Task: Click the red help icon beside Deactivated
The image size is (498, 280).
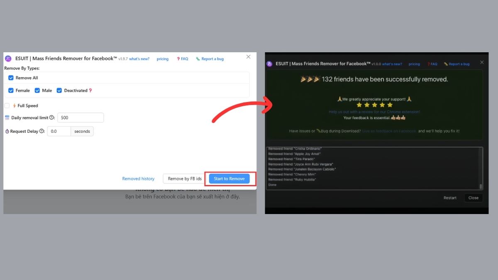Action: [x=90, y=90]
